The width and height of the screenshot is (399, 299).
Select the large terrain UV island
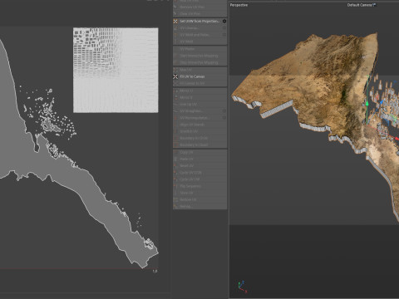(x=64, y=172)
